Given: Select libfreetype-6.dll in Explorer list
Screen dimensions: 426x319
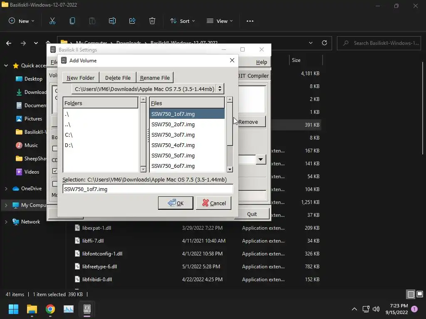Looking at the screenshot, I should click(x=99, y=266).
